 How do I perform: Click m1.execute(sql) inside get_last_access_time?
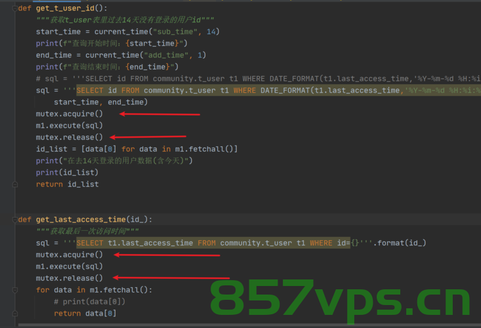click(x=70, y=266)
